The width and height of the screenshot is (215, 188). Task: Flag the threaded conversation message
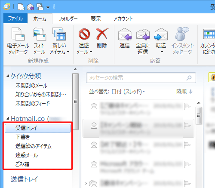[x=187, y=183]
